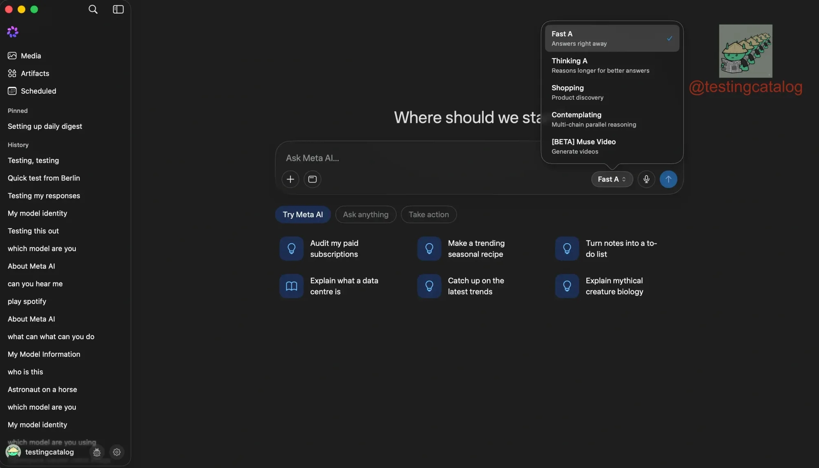This screenshot has height=468, width=819.
Task: Select Thinking A model option
Action: (612, 65)
